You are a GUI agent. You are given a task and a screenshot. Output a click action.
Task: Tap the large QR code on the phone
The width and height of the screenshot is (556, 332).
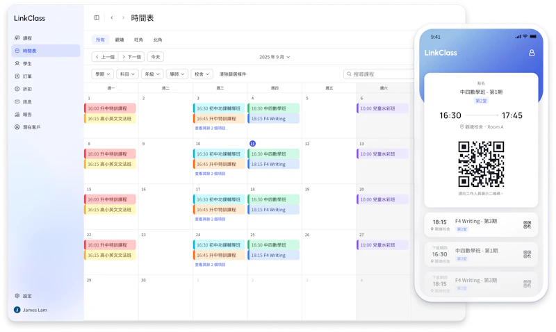point(481,164)
